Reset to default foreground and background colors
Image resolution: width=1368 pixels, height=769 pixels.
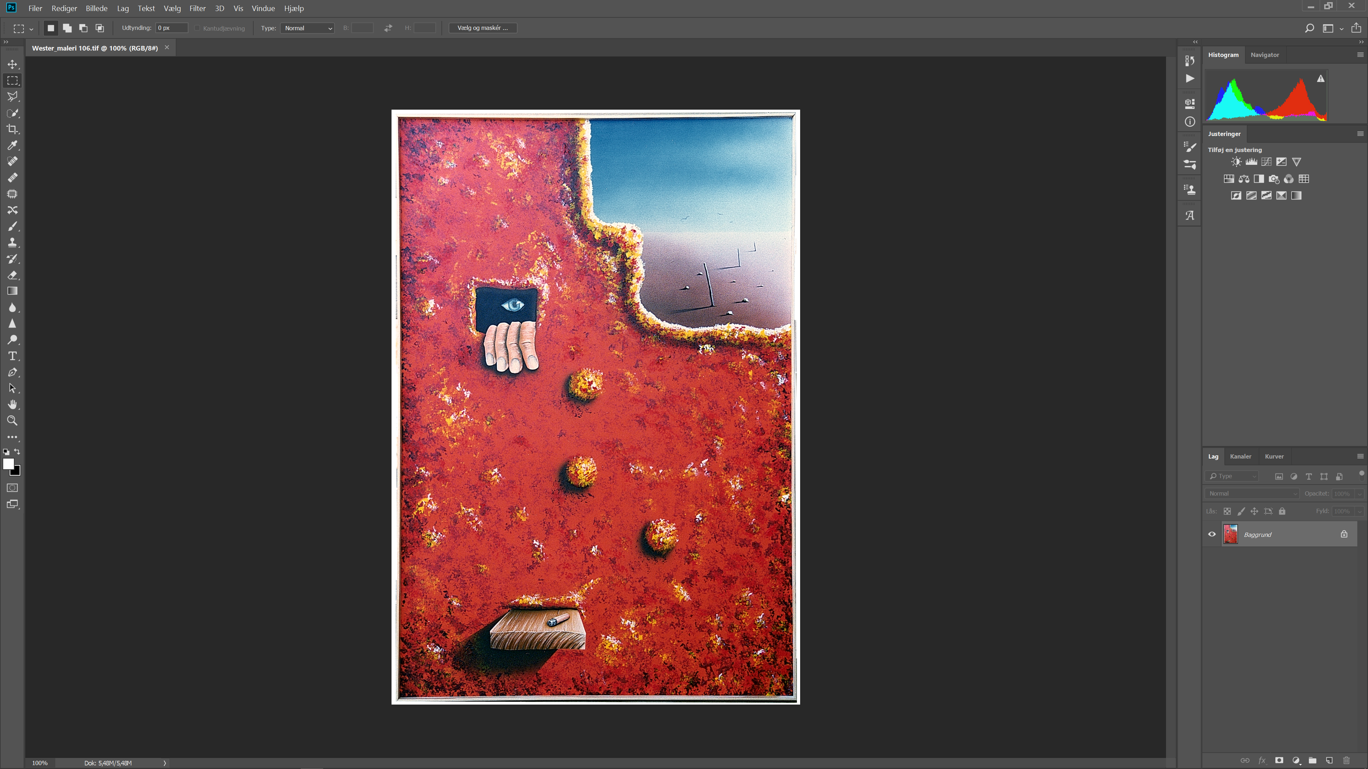tap(6, 452)
